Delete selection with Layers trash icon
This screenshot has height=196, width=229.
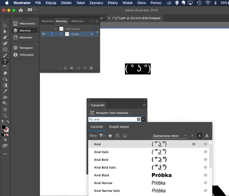(91, 68)
